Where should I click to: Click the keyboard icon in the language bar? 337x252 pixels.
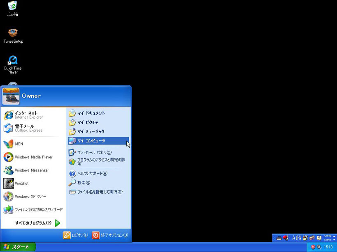pos(279,238)
